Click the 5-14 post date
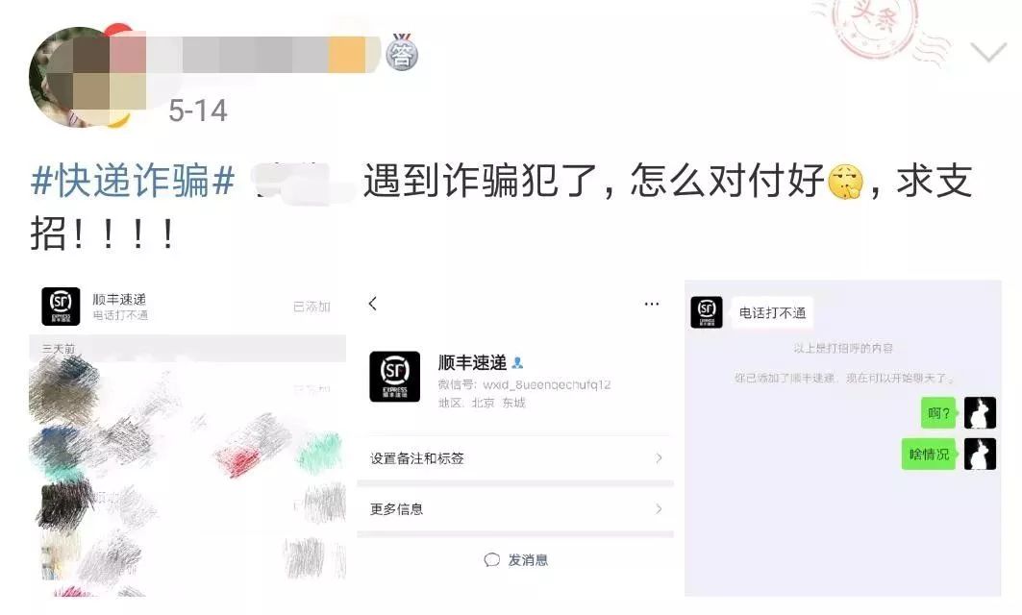The width and height of the screenshot is (1022, 615). click(x=197, y=111)
